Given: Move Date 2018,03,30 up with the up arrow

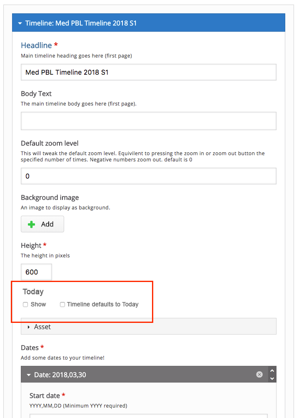Looking at the screenshot, I should coord(272,370).
